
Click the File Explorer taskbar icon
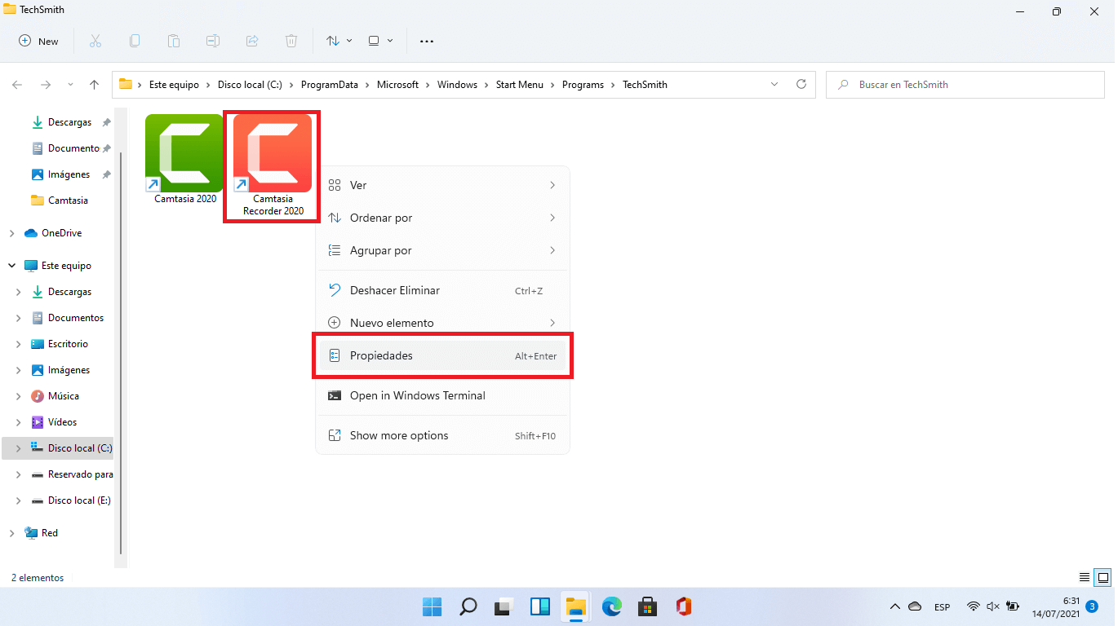coord(576,606)
